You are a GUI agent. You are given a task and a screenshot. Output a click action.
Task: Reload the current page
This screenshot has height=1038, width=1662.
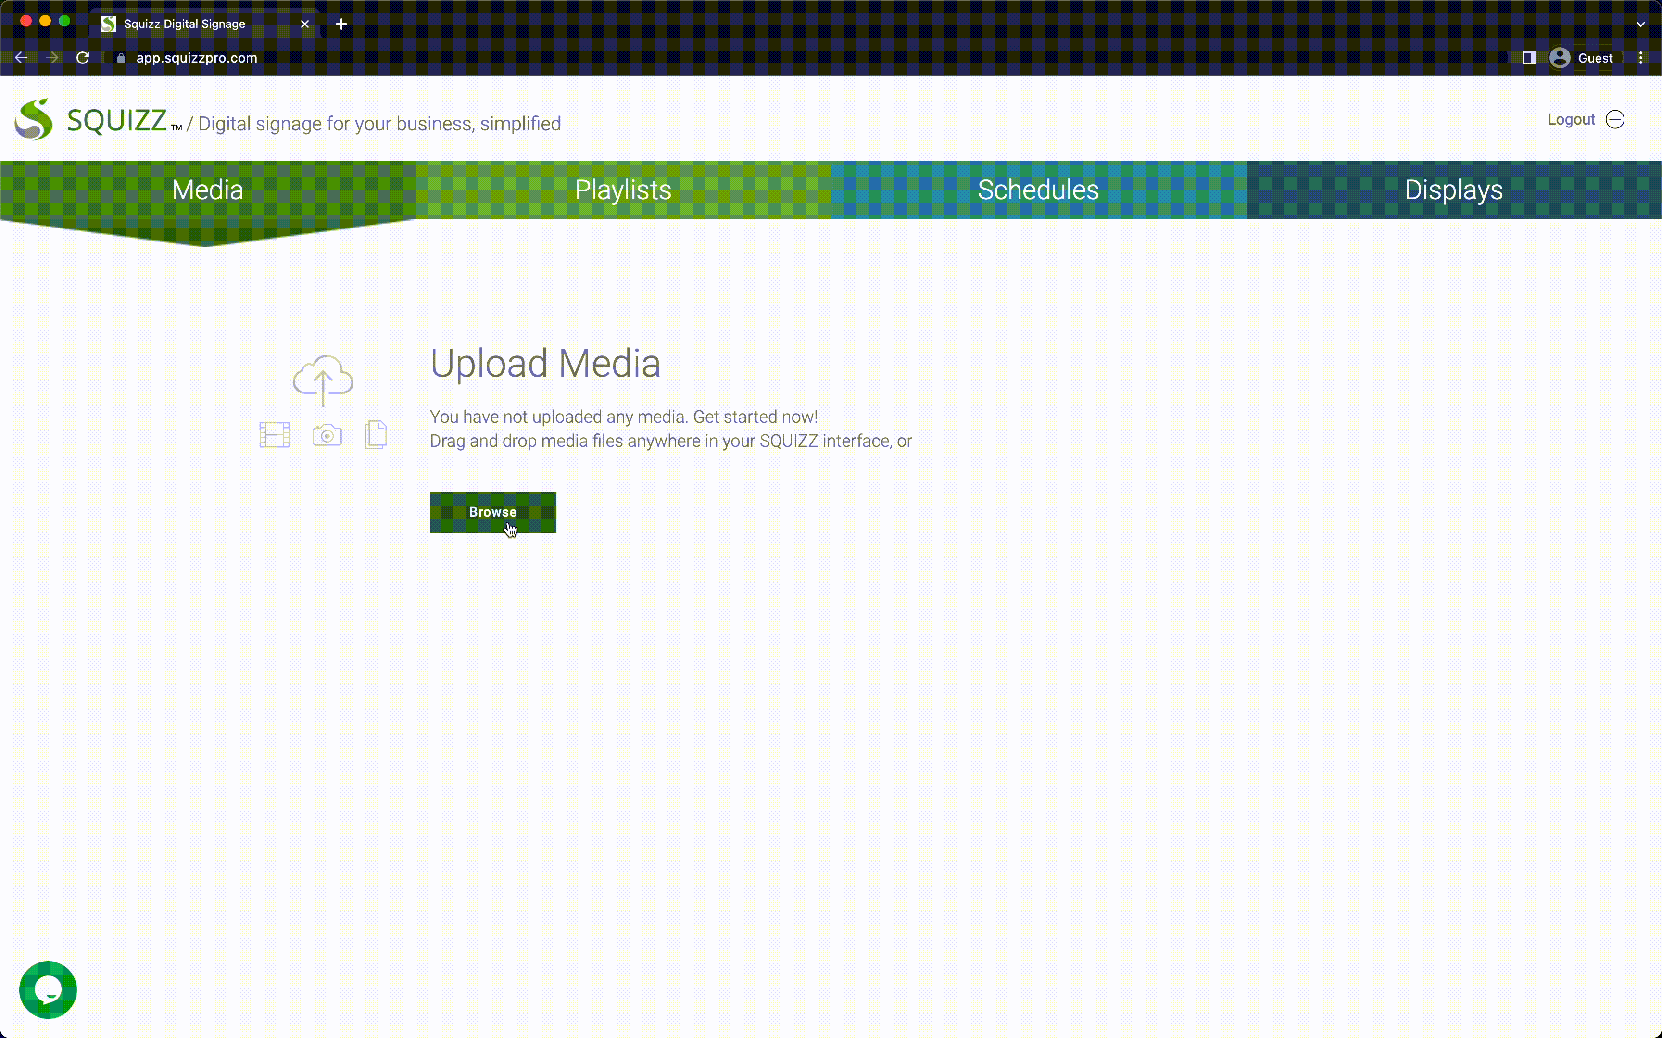83,58
